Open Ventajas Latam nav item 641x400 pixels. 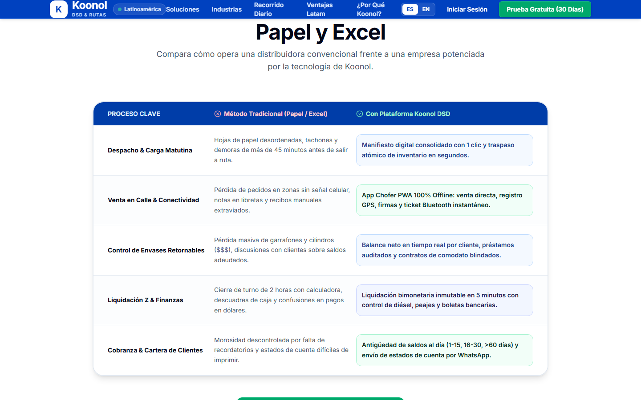[320, 9]
